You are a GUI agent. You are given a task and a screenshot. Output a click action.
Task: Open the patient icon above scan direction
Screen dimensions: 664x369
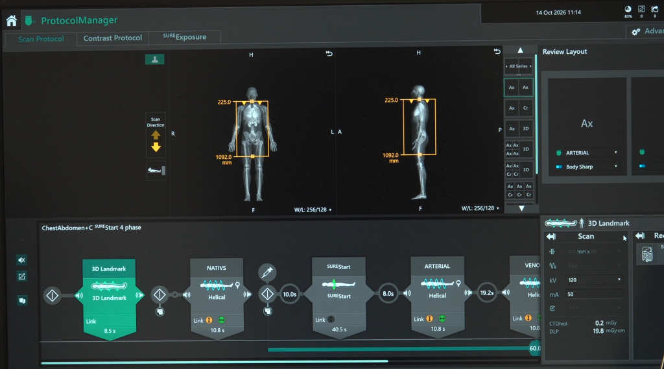(154, 60)
